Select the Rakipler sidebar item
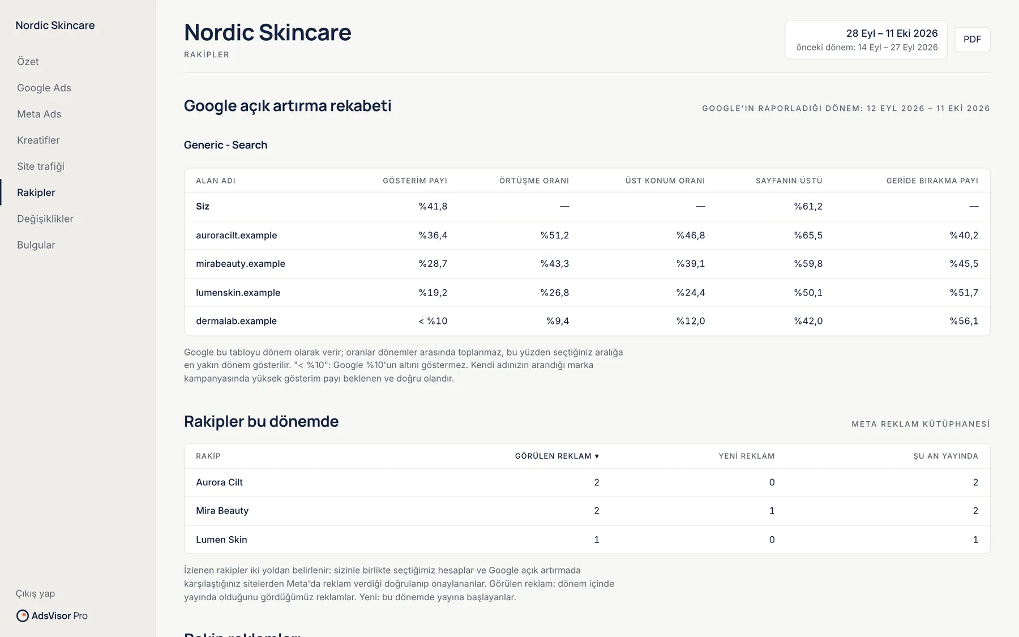 [x=36, y=193]
